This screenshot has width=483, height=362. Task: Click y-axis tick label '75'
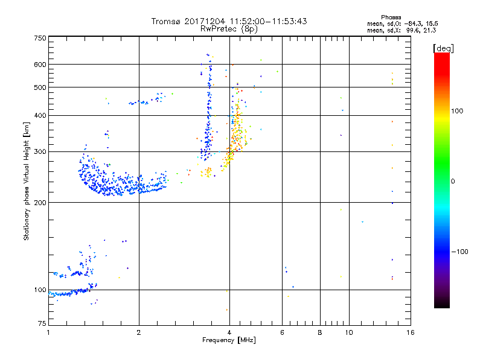pos(42,323)
